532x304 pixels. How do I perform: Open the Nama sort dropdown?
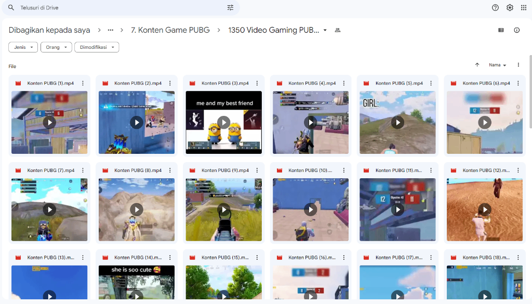coord(497,65)
